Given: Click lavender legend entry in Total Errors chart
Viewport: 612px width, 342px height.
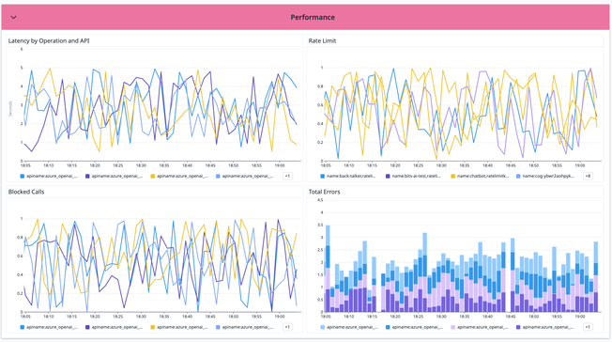Looking at the screenshot, I should click(x=480, y=327).
